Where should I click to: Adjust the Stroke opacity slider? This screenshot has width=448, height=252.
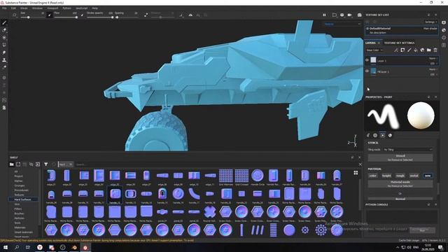click(x=100, y=17)
